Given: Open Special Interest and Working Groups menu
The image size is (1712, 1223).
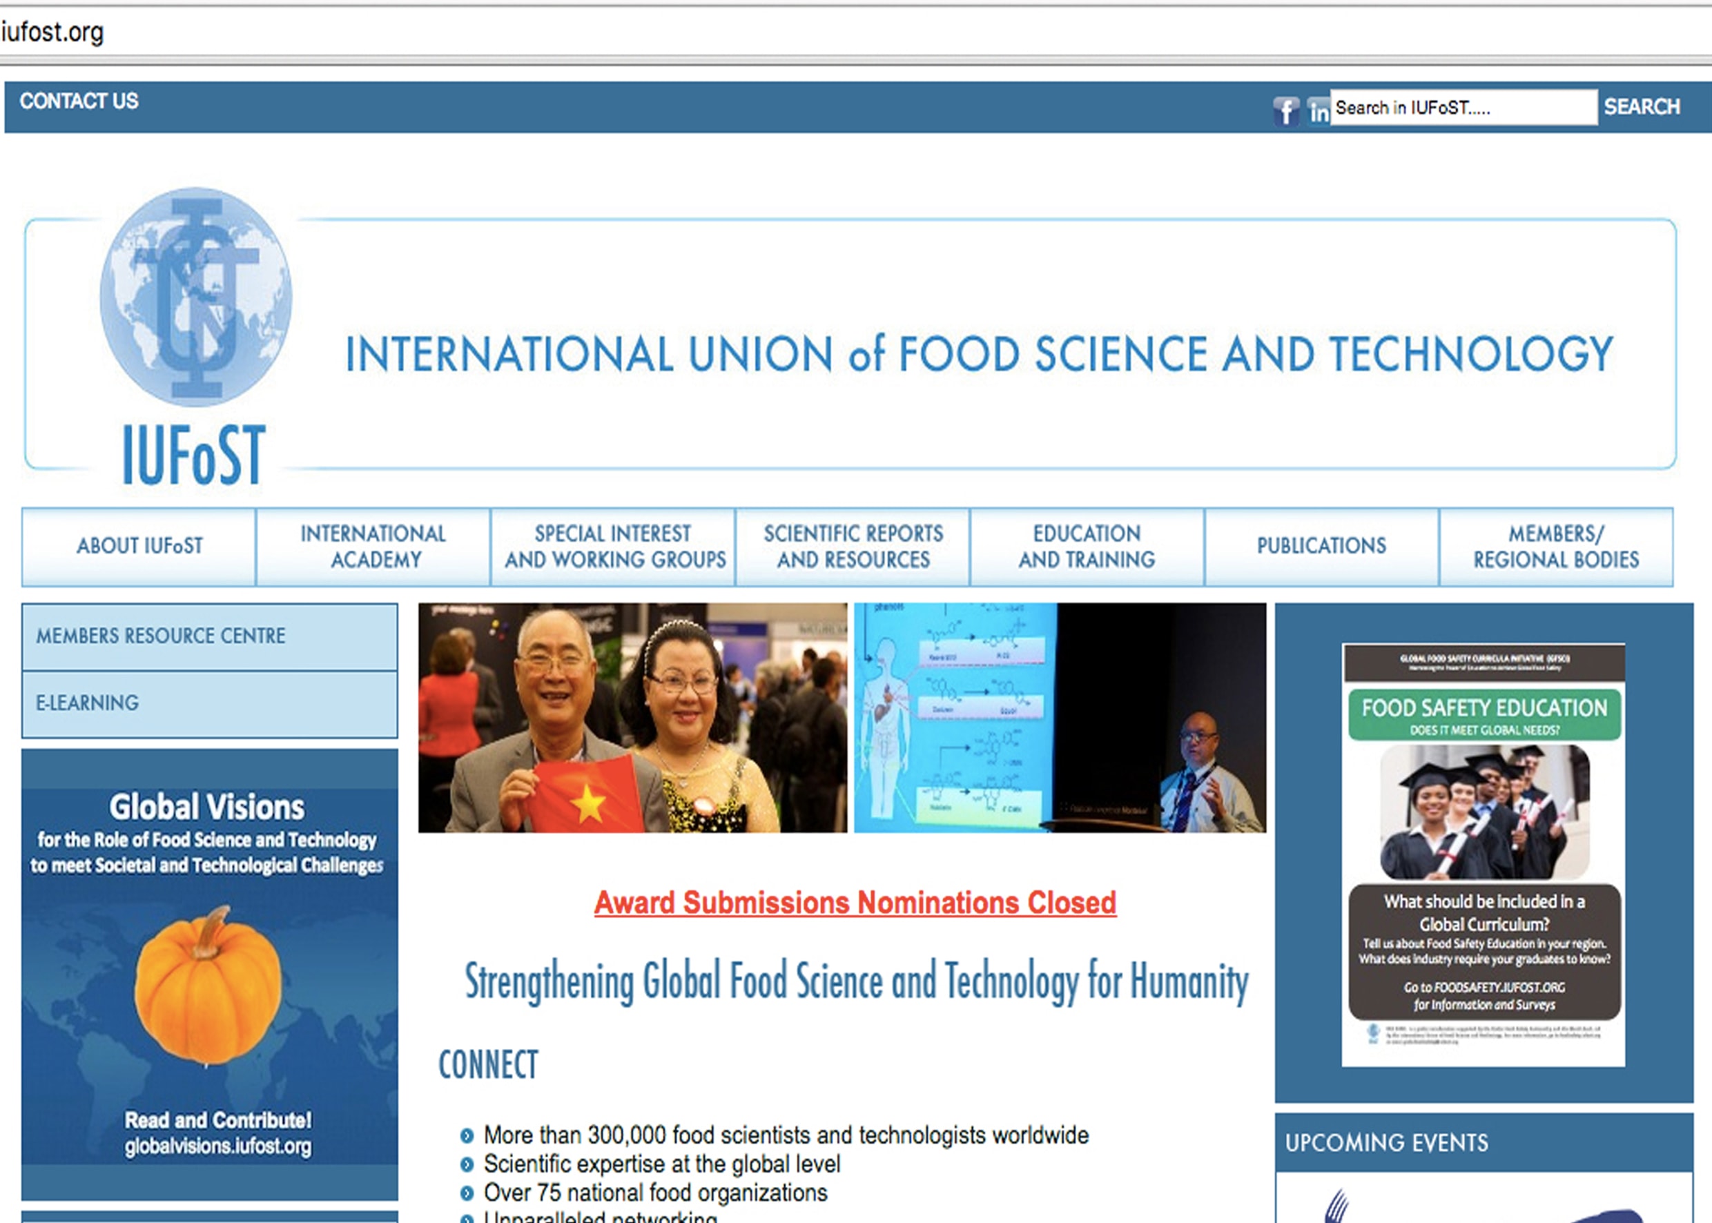Looking at the screenshot, I should pos(614,547).
